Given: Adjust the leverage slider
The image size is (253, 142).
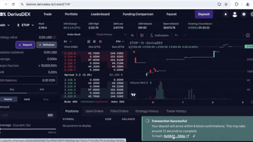Looking at the screenshot, I should (x=28, y=129).
